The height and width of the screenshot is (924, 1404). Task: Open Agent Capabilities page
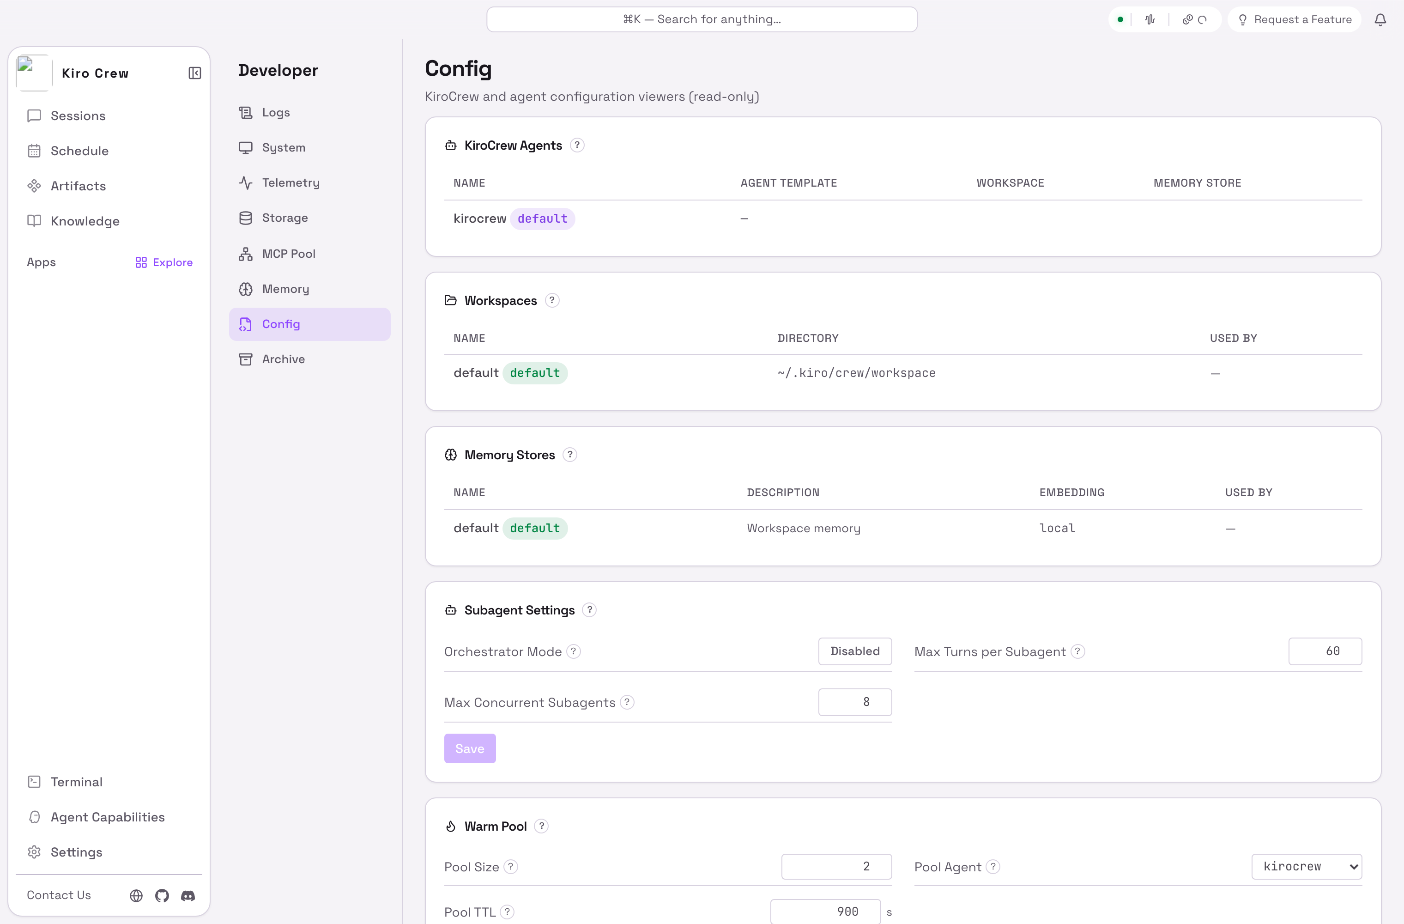click(x=109, y=817)
